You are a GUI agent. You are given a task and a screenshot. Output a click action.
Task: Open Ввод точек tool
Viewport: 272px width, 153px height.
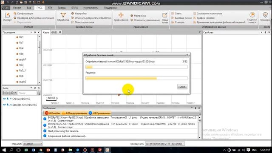[165, 18]
